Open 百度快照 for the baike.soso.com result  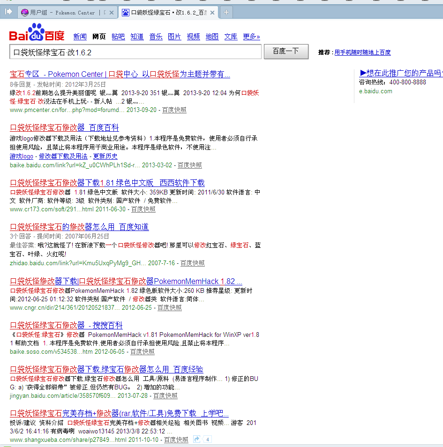point(143,352)
